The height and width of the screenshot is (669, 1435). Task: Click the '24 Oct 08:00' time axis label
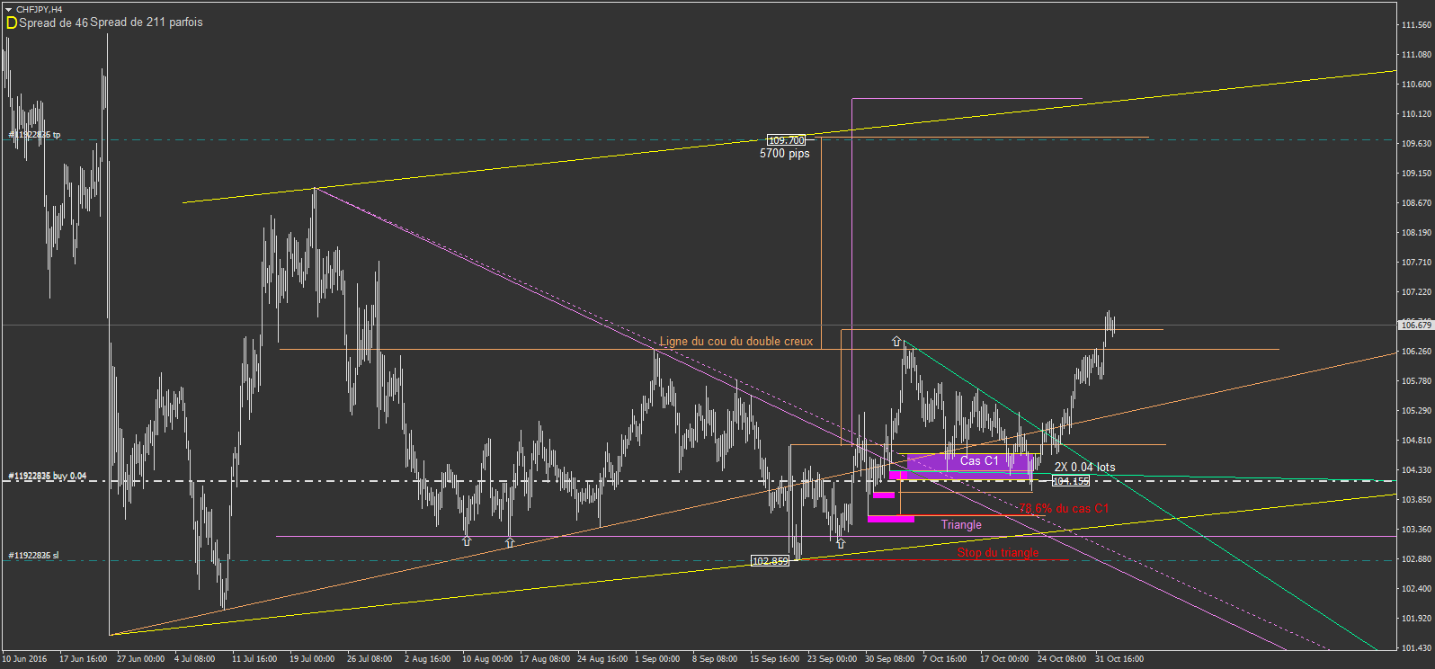(1062, 659)
